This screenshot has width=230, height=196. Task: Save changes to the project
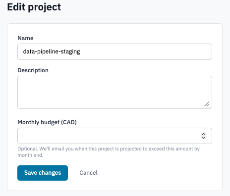[43, 173]
